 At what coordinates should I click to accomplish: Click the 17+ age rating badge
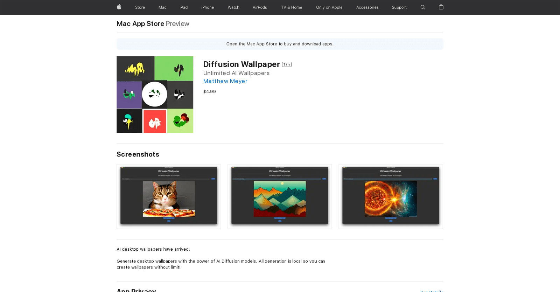click(x=287, y=64)
